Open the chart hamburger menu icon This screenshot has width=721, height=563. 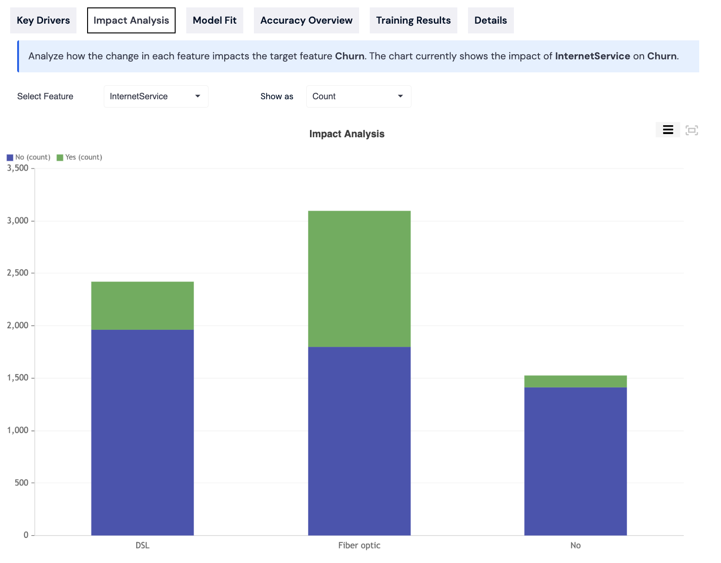click(668, 130)
